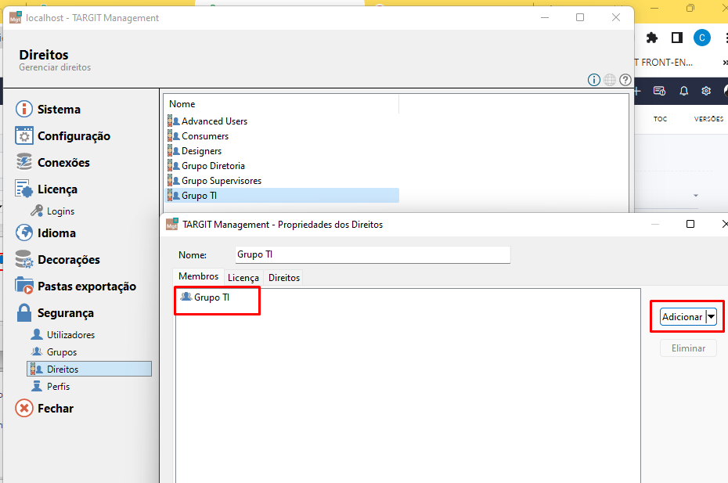Select Consumers in the rights list
728x483 pixels.
pos(283,136)
